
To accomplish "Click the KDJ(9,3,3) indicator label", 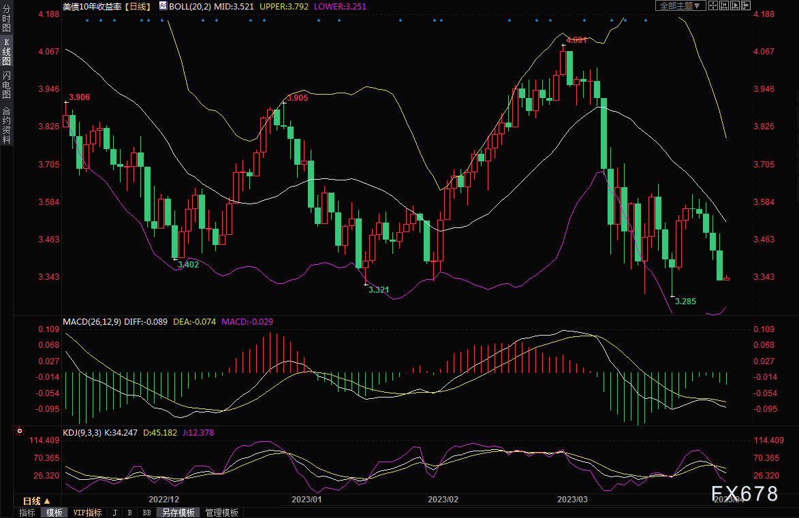I will point(82,432).
